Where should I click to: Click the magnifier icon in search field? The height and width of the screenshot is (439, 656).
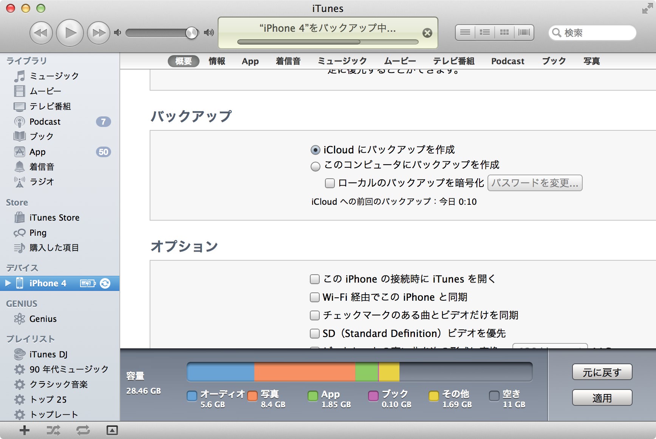click(556, 33)
